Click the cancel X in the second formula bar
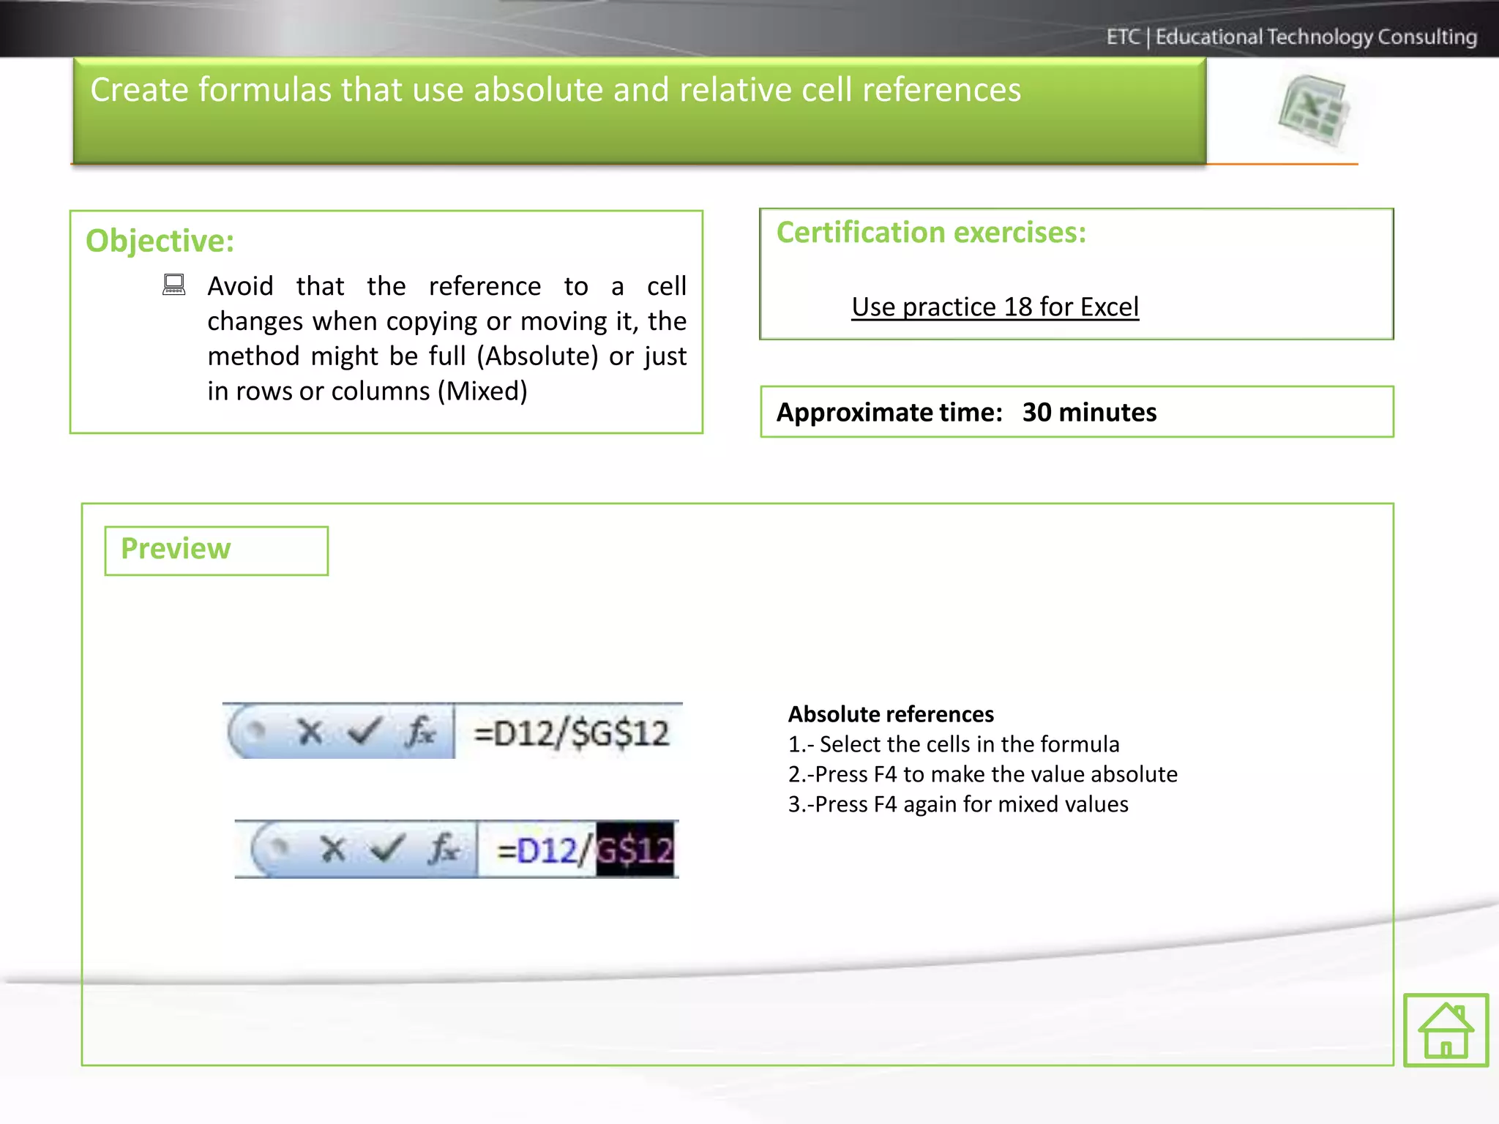The width and height of the screenshot is (1499, 1124). [333, 849]
